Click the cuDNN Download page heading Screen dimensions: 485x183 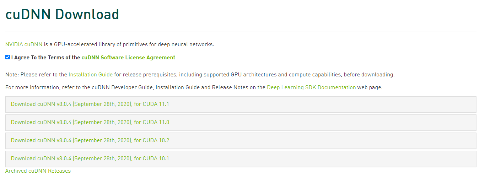62,15
